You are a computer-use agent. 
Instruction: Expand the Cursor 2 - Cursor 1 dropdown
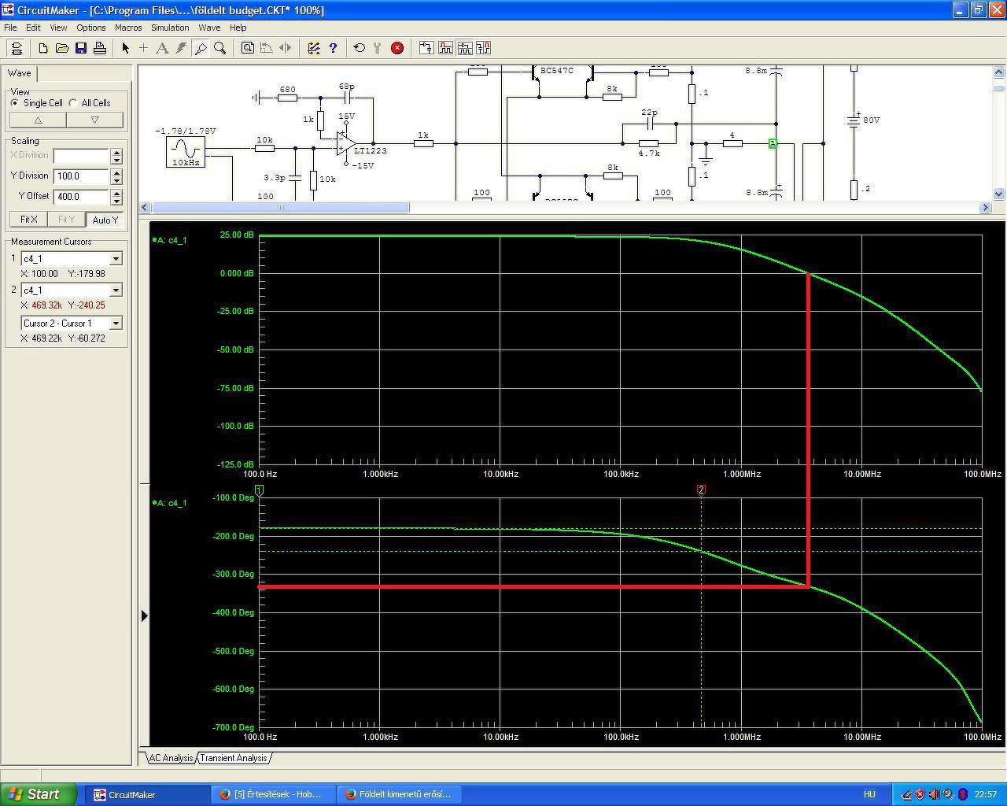tap(116, 324)
